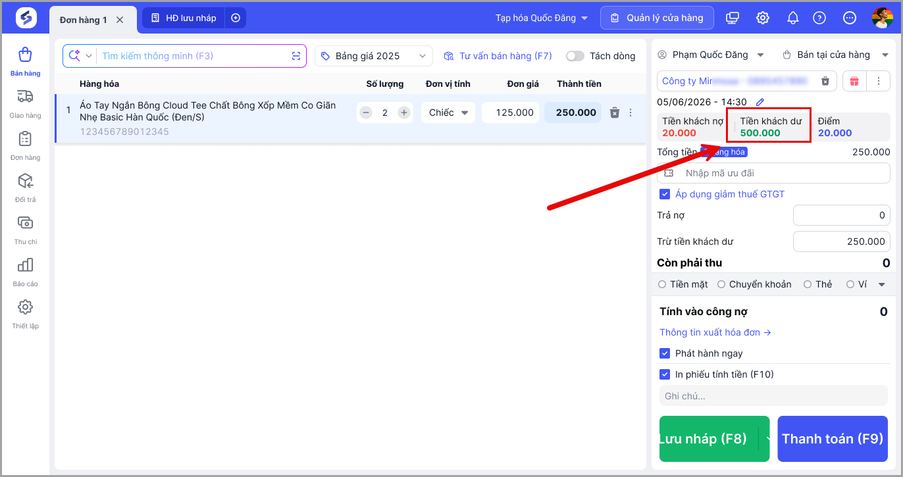The width and height of the screenshot is (903, 477).
Task: Edit the order date with pencil icon
Action: pyautogui.click(x=760, y=102)
